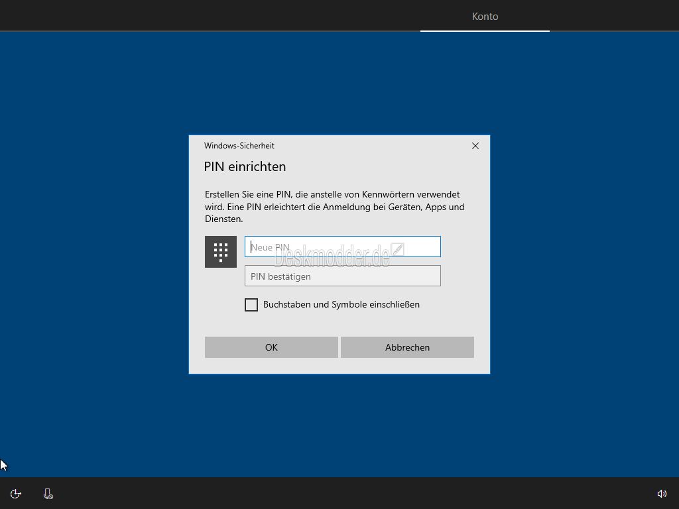The width and height of the screenshot is (679, 509).
Task: Adjust volume via the speaker icon
Action: (662, 494)
